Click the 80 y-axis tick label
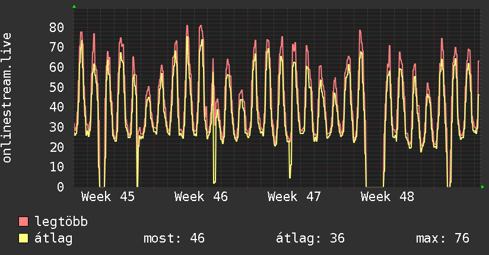 click(57, 27)
